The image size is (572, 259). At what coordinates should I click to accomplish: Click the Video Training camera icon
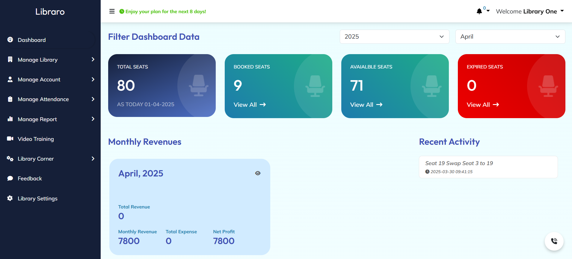[x=10, y=138]
